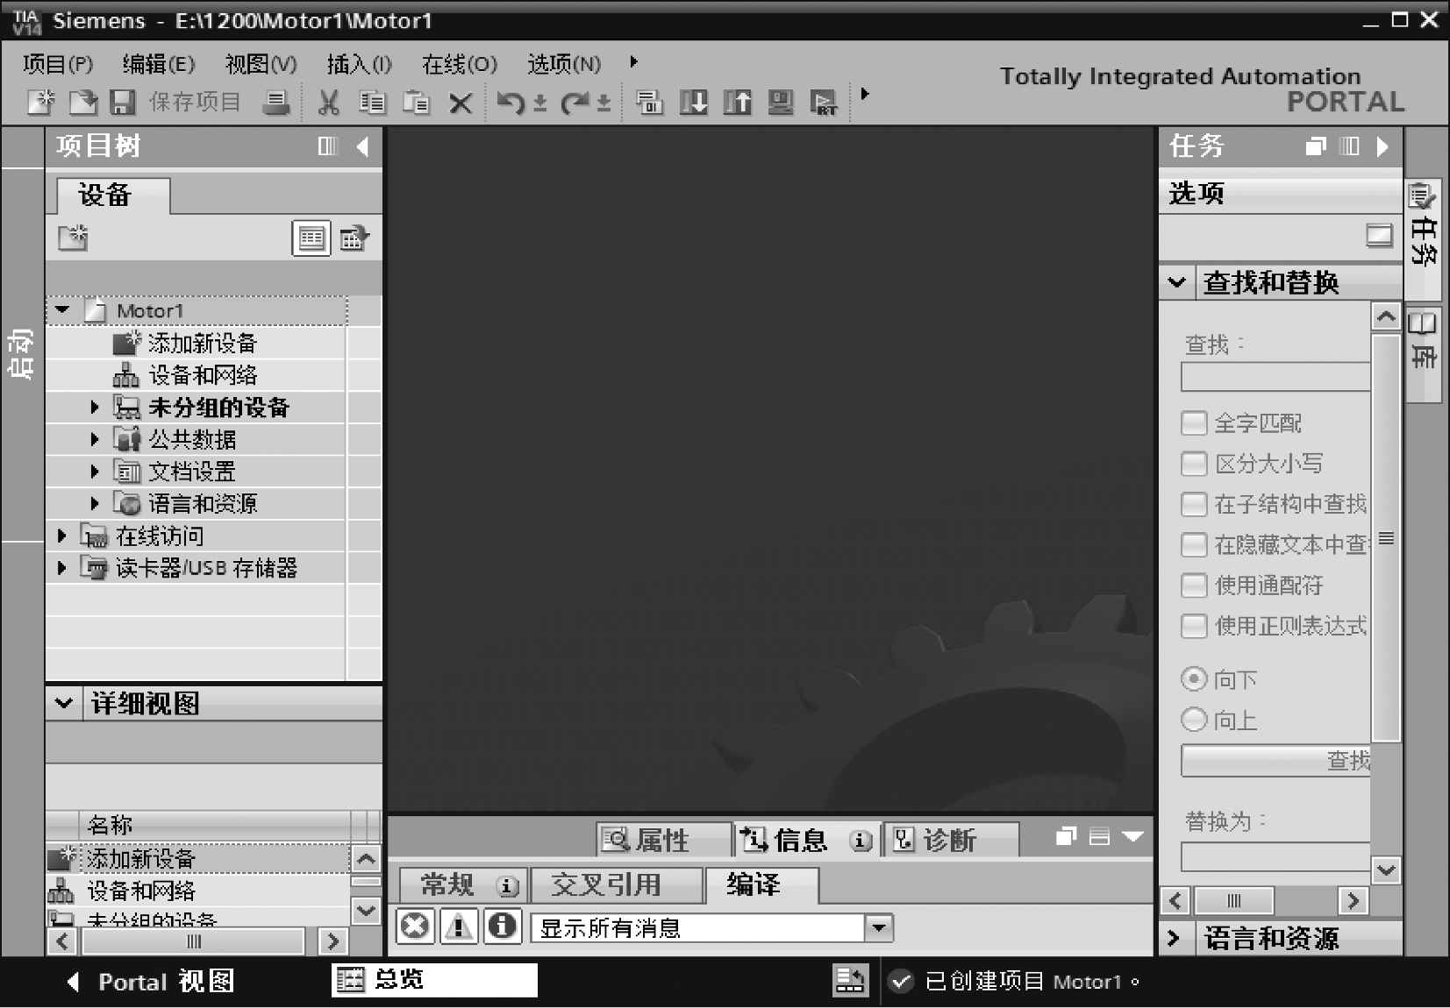
Task: Toggle the warning messages filter icon
Action: [x=459, y=926]
